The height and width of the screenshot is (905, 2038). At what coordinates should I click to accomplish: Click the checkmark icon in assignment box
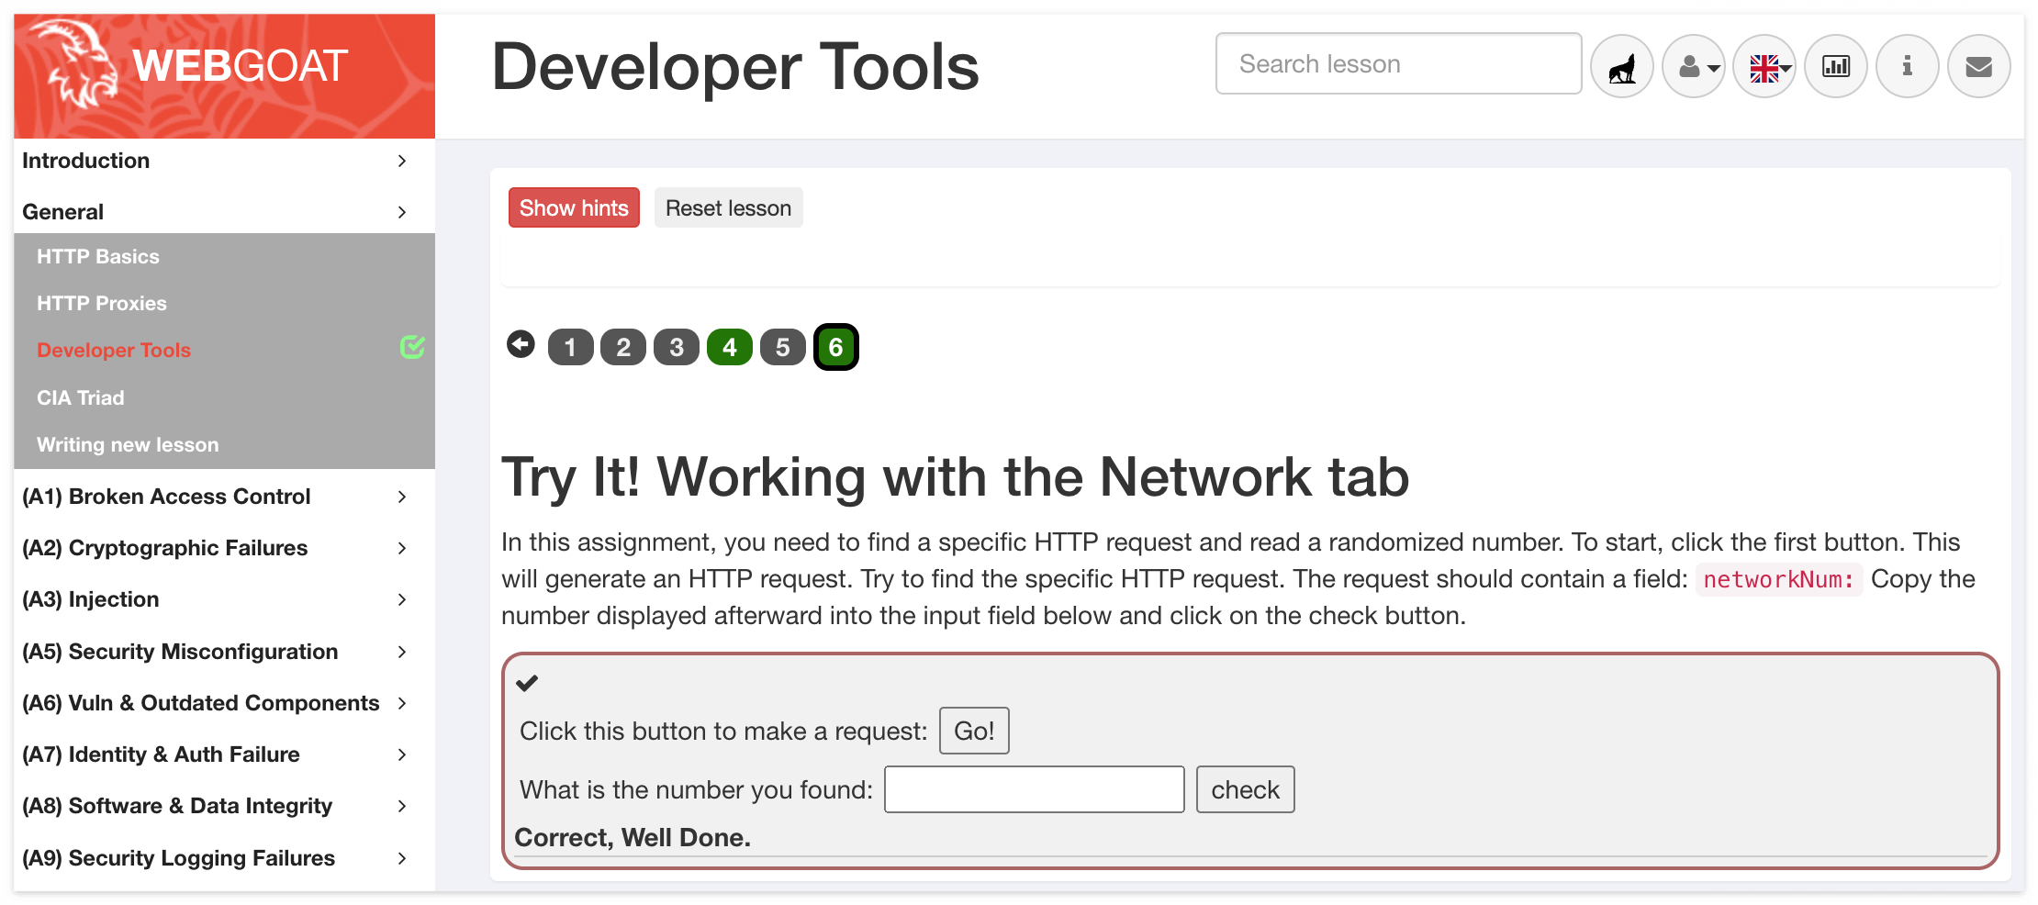click(x=527, y=683)
